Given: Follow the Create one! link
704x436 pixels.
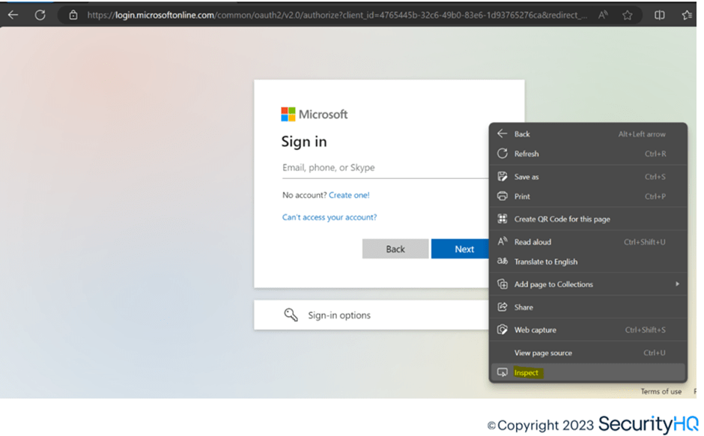Looking at the screenshot, I should (x=349, y=195).
